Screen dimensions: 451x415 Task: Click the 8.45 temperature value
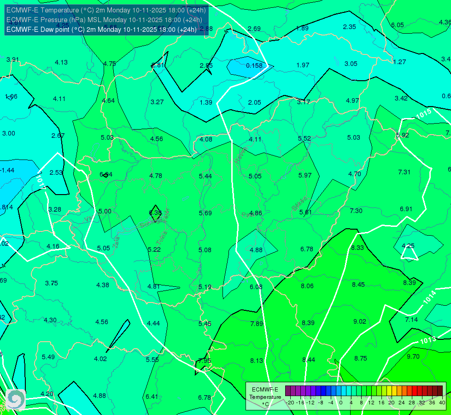[x=358, y=285]
